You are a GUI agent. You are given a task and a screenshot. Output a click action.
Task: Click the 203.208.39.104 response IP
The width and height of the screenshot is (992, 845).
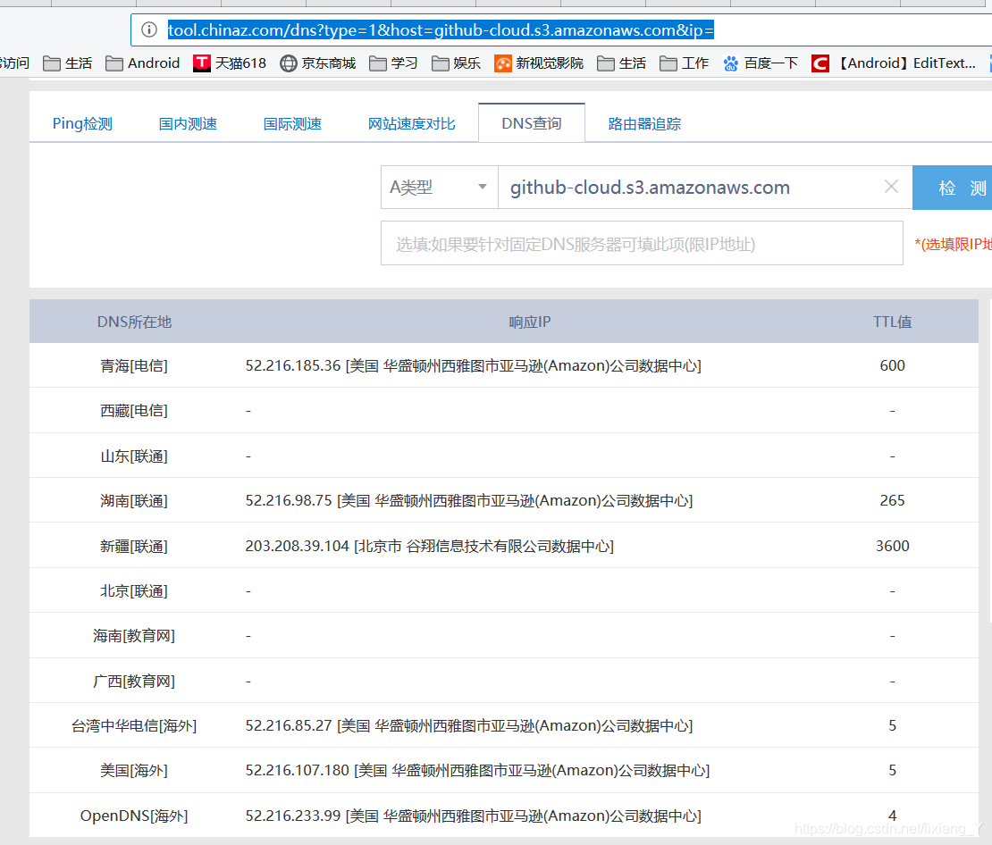click(298, 546)
